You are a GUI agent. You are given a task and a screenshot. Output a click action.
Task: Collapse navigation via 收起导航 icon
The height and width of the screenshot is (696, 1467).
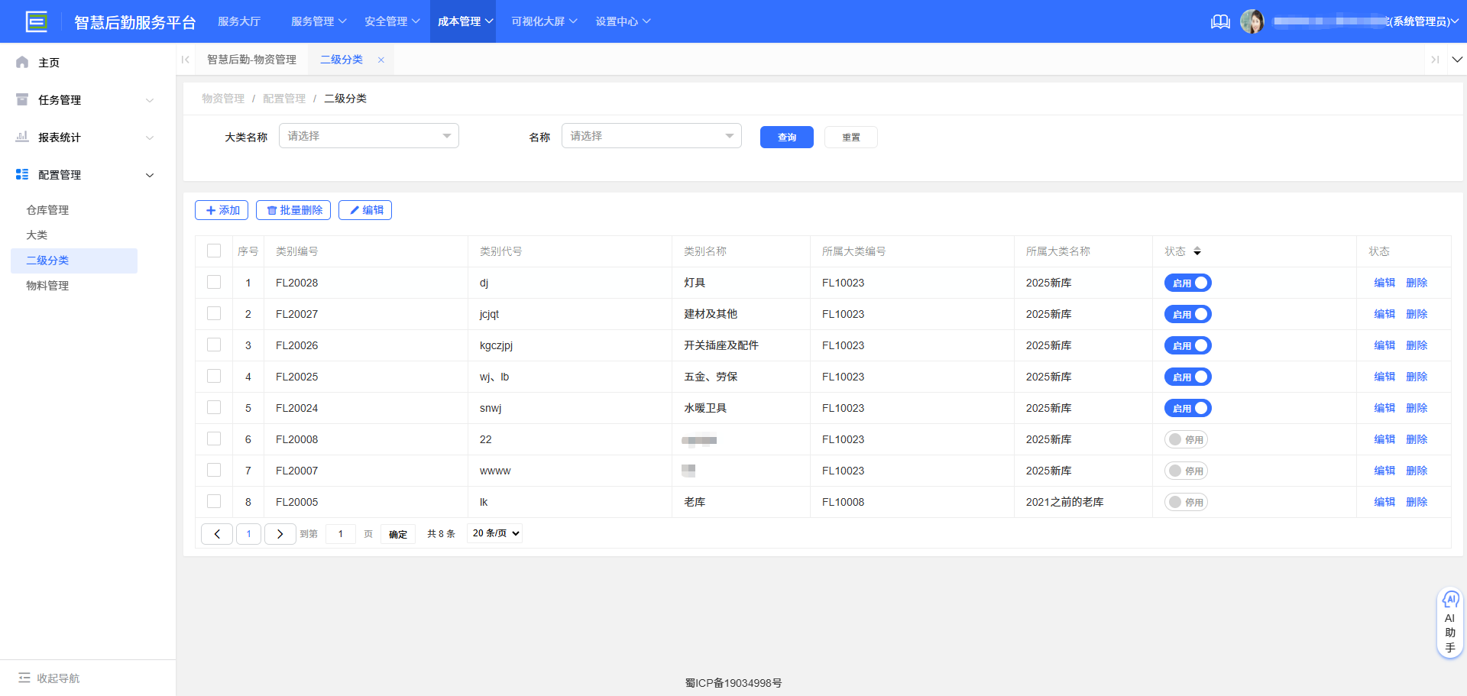click(23, 678)
